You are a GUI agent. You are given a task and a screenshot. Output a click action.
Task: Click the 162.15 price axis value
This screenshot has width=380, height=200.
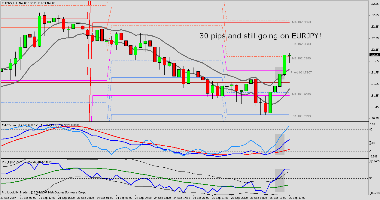(374, 50)
